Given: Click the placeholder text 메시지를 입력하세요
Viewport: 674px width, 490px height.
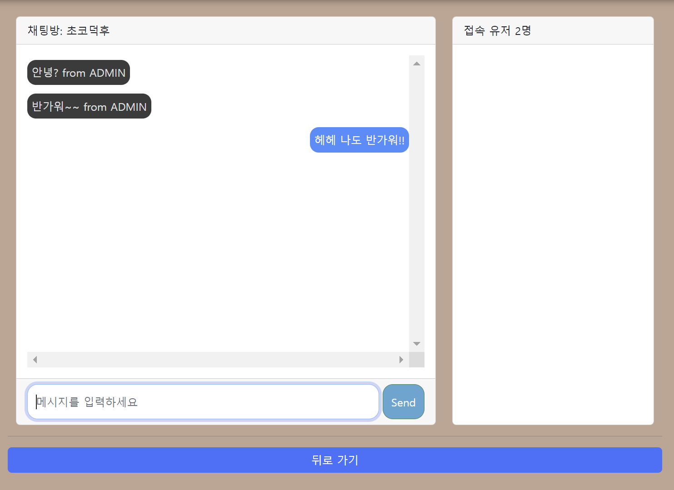Looking at the screenshot, I should [87, 401].
